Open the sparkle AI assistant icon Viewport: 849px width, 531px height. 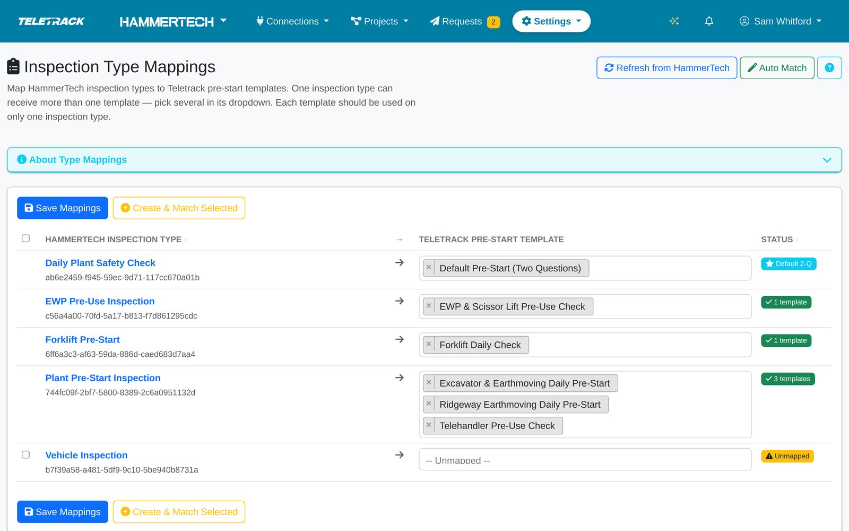(674, 21)
